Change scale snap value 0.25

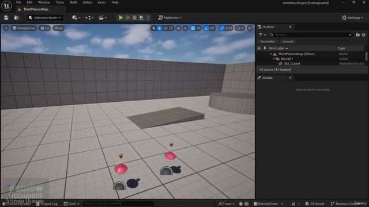229,28
